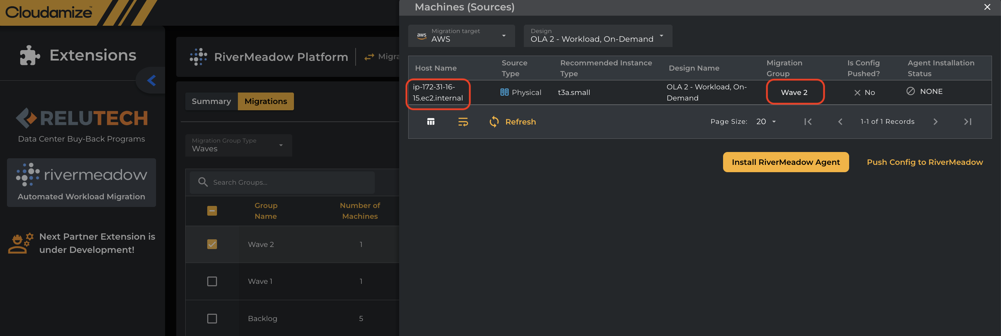Image resolution: width=1001 pixels, height=336 pixels.
Task: Open the column chooser icon
Action: [430, 122]
